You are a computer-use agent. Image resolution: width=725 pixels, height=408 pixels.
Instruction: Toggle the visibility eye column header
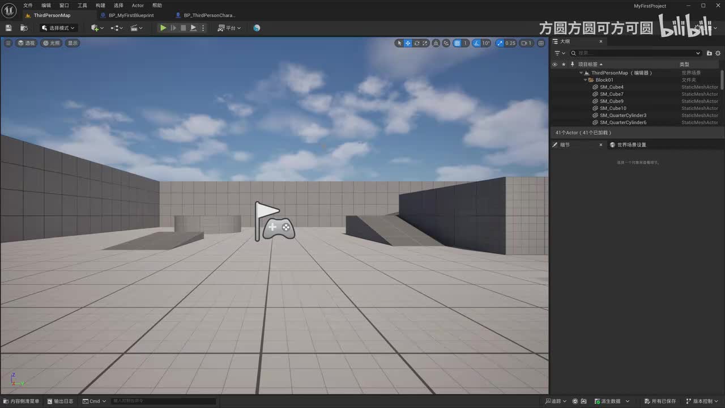(x=555, y=65)
